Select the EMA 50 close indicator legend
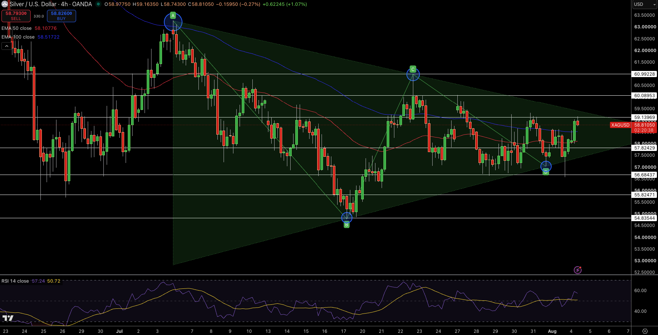 click(16, 28)
